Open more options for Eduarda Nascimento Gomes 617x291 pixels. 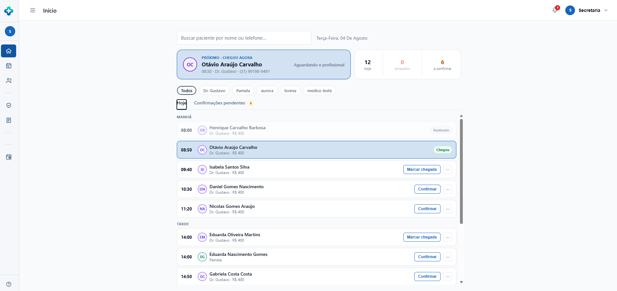coord(448,257)
